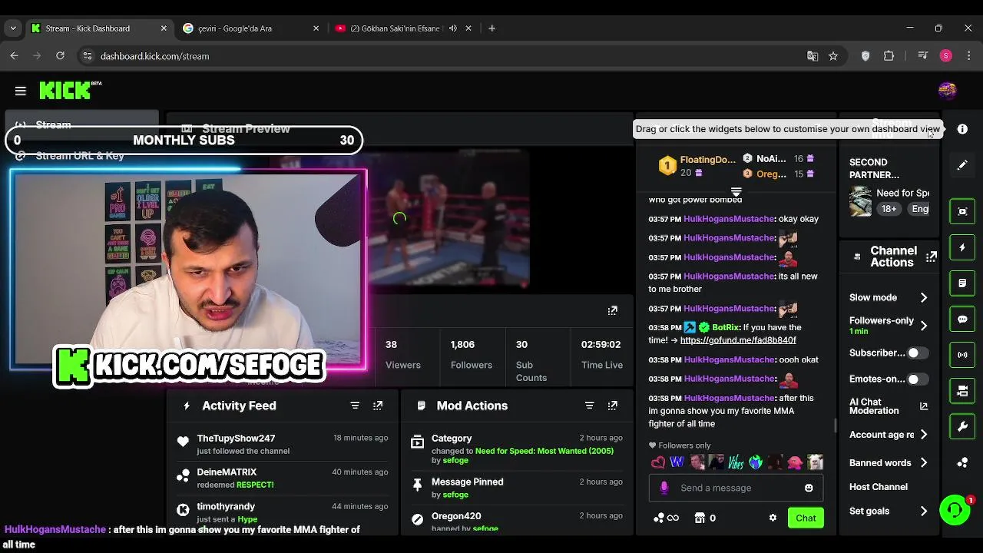Open the dashboard info icon
Viewport: 983px width, 553px height.
point(962,129)
